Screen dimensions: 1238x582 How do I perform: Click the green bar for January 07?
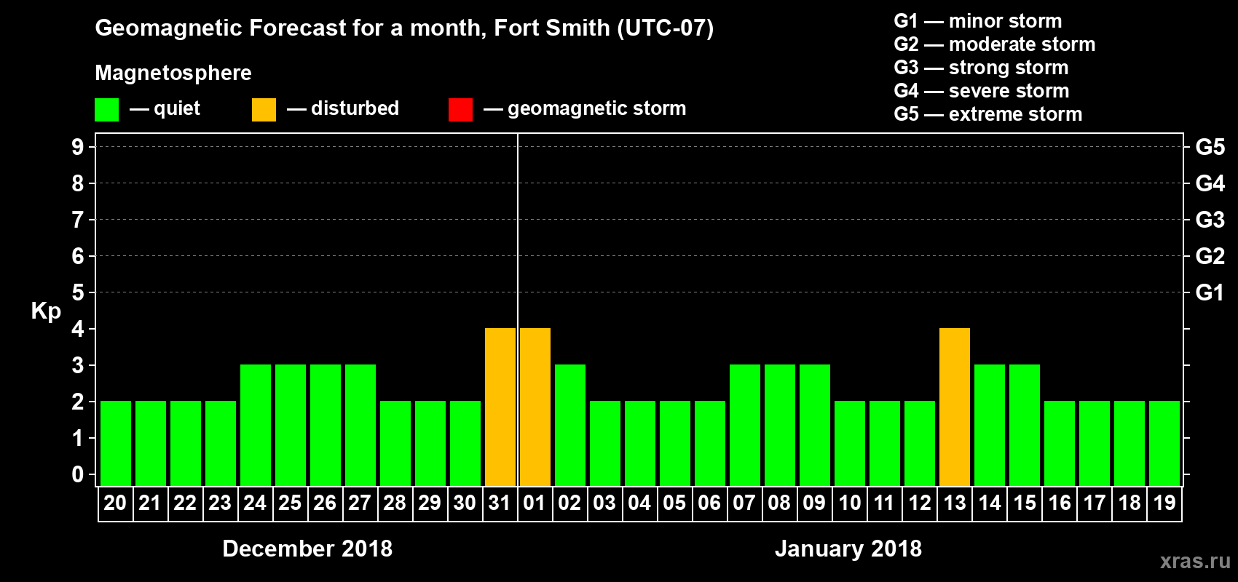745,426
